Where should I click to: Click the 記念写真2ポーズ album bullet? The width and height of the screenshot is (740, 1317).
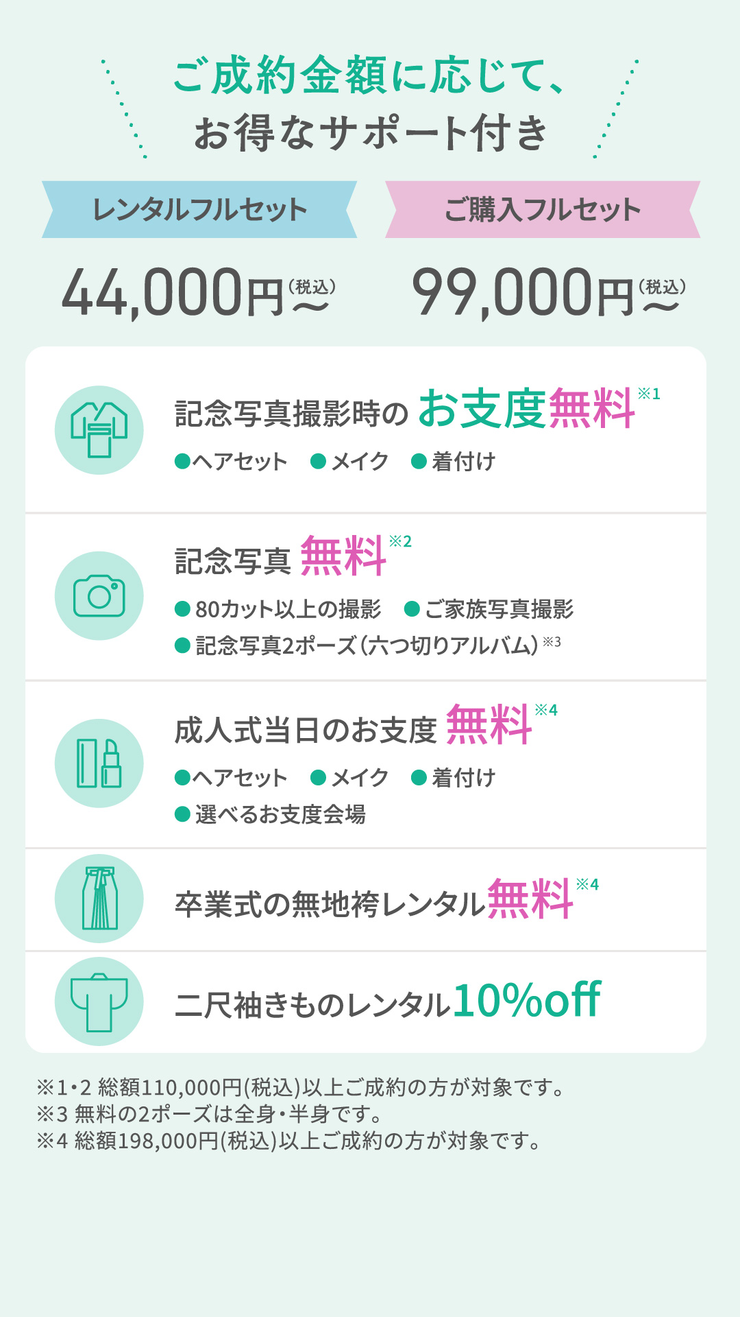click(x=367, y=645)
